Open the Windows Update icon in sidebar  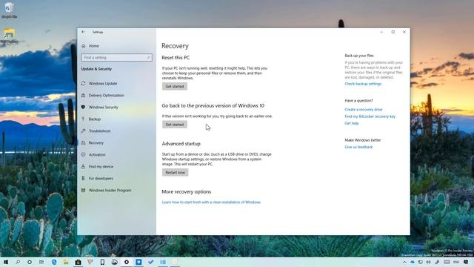pos(83,83)
